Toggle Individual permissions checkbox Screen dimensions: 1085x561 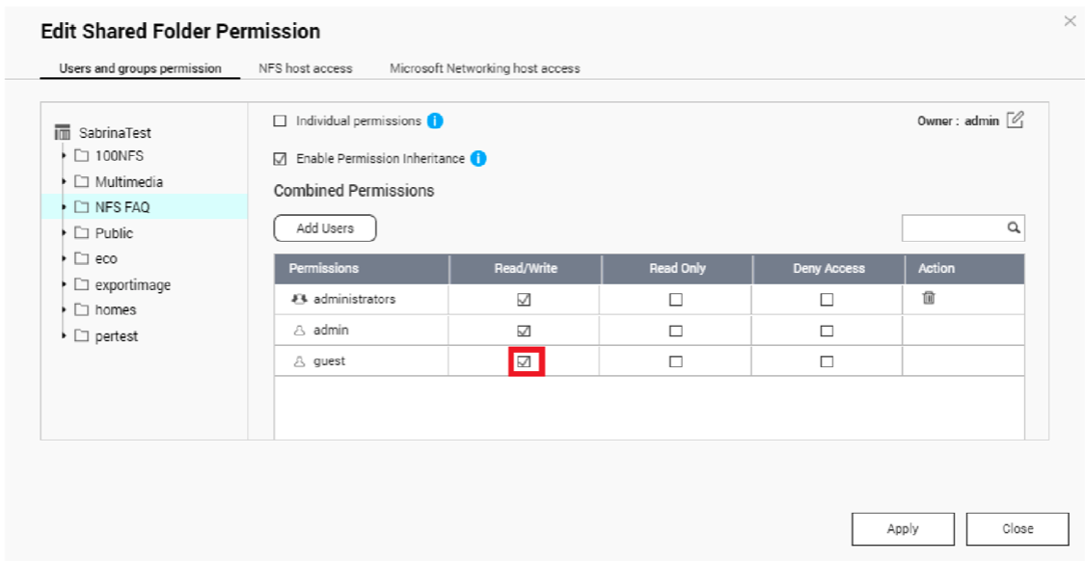[280, 121]
